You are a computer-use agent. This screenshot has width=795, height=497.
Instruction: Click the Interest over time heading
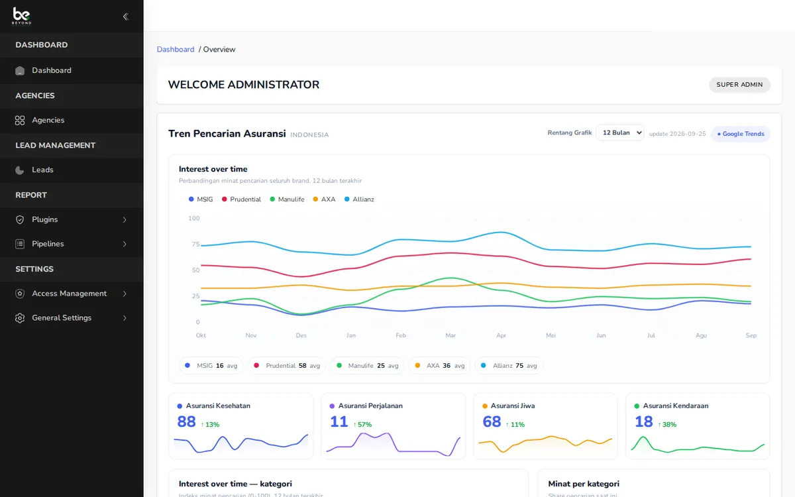click(x=213, y=169)
